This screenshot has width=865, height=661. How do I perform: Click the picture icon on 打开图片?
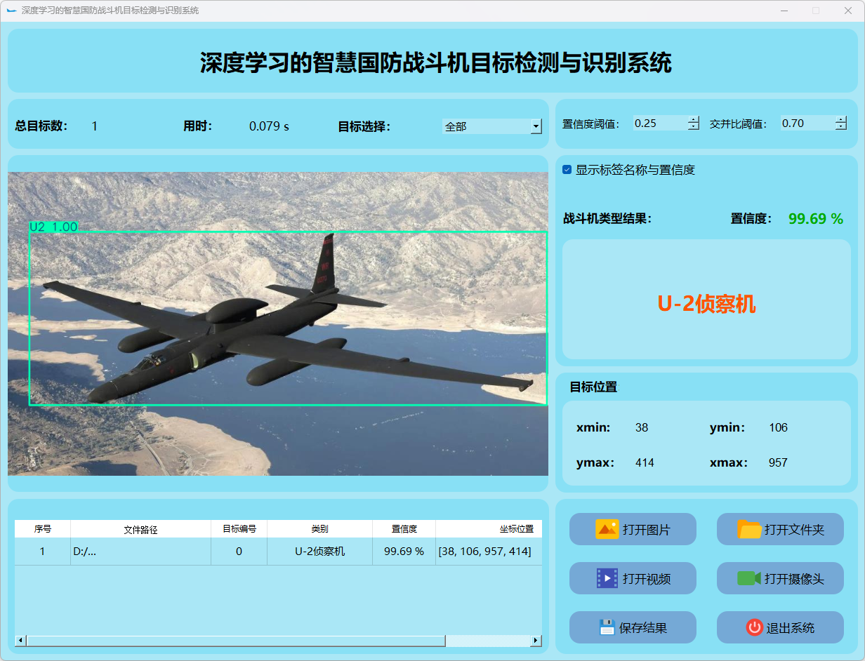pos(607,529)
